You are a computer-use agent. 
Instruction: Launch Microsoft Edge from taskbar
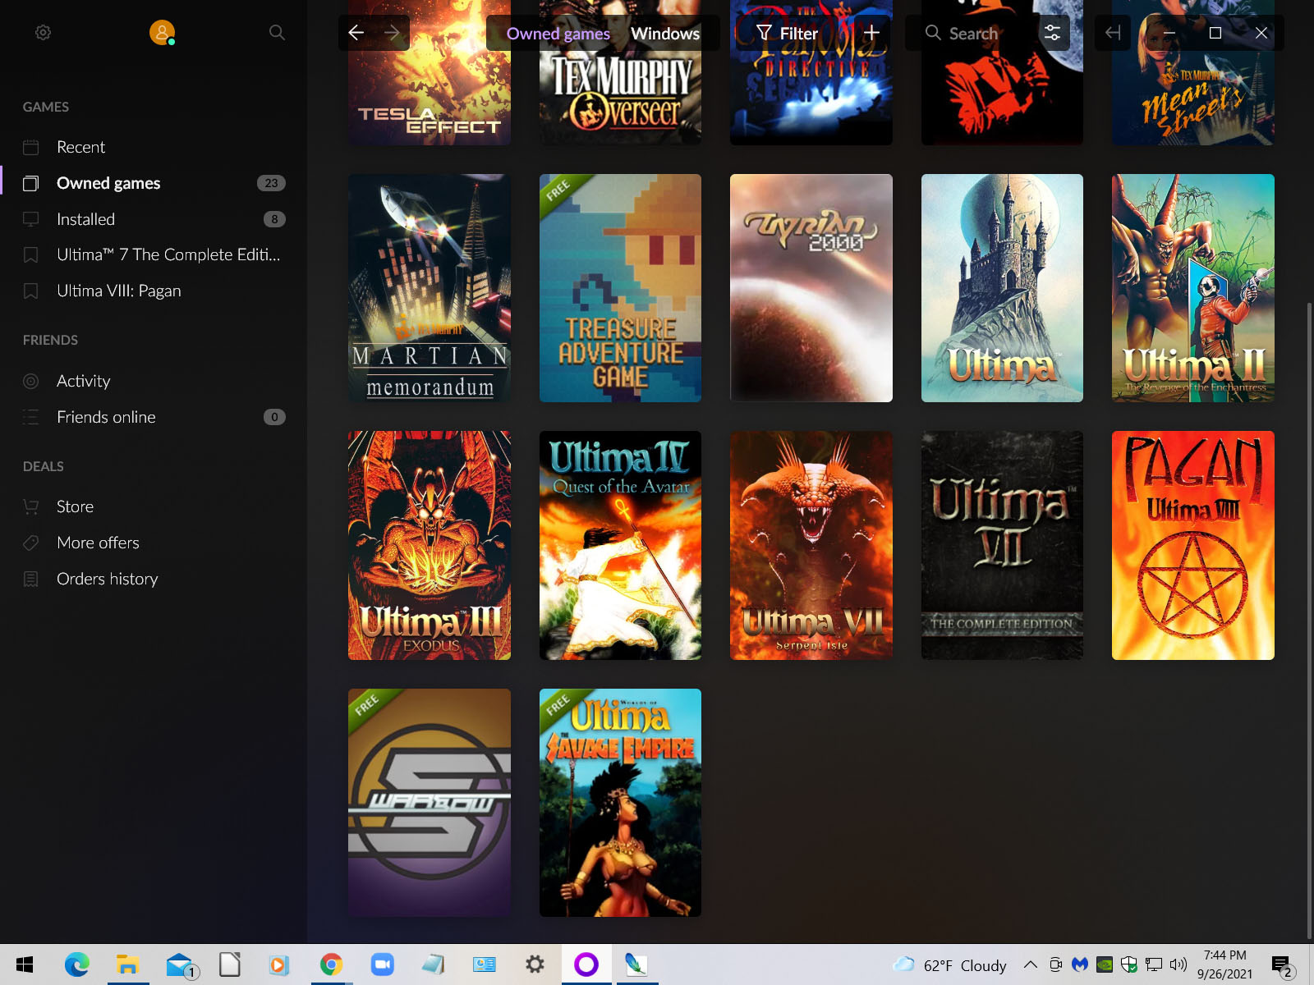pyautogui.click(x=77, y=964)
